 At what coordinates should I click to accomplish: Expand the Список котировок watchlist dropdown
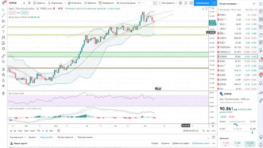[229, 4]
